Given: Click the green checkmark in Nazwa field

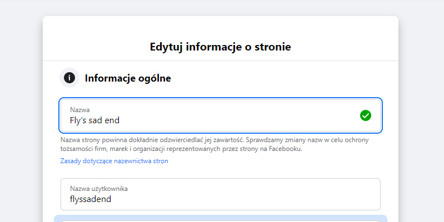Looking at the screenshot, I should (x=366, y=115).
